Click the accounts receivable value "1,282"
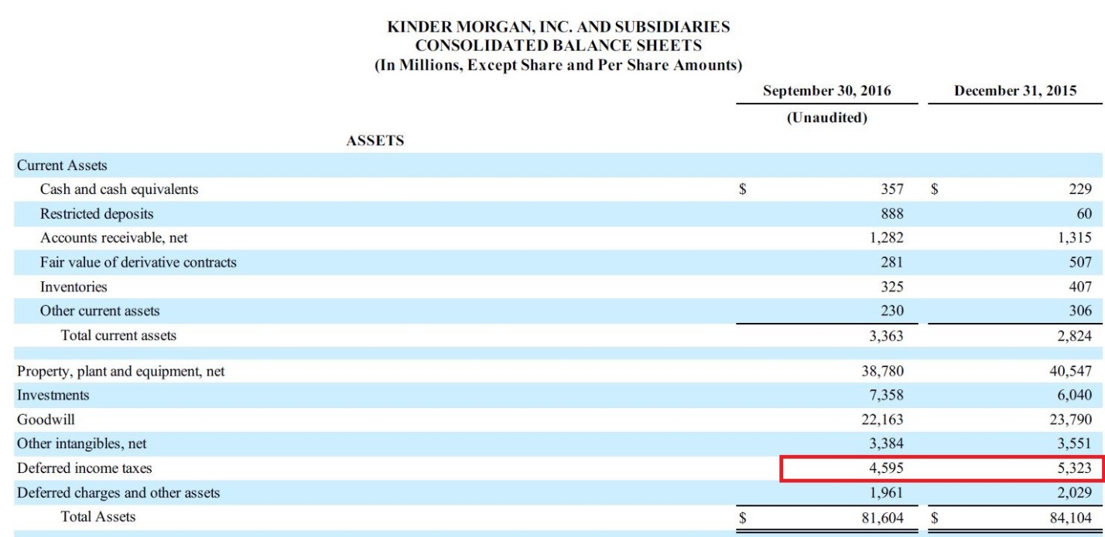This screenshot has width=1105, height=537. point(886,238)
